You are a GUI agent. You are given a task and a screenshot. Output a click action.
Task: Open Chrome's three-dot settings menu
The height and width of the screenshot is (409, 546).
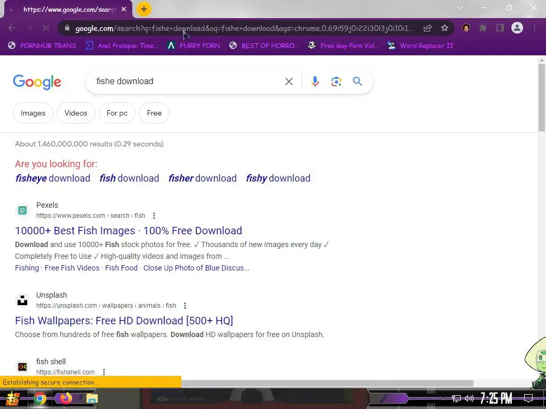[534, 28]
